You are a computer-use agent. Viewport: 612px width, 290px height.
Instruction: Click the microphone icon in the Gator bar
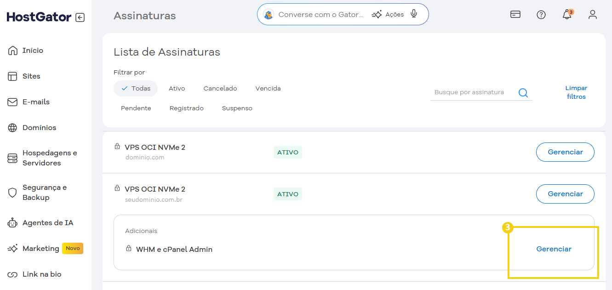pyautogui.click(x=413, y=14)
